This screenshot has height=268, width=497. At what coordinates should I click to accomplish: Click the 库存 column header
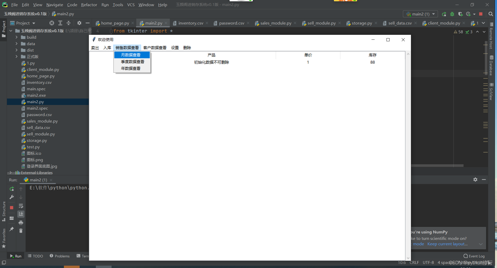(373, 55)
